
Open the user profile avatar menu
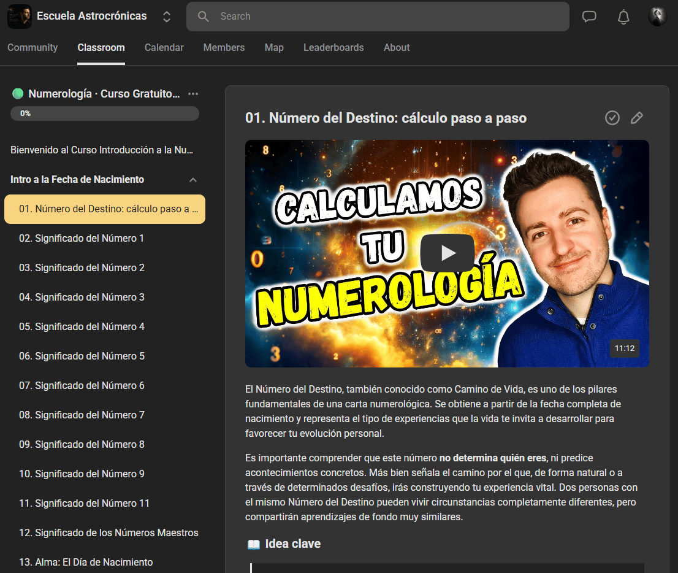click(x=657, y=17)
